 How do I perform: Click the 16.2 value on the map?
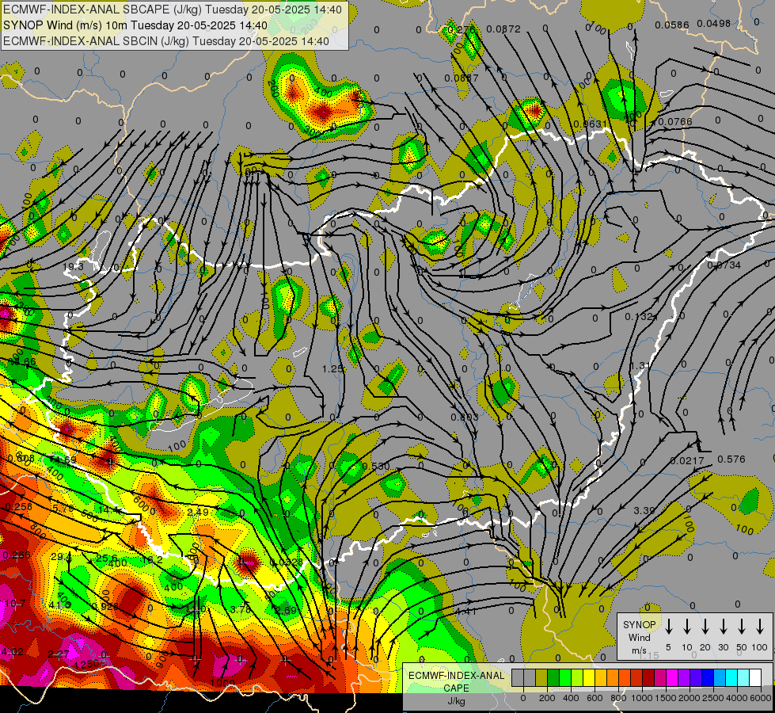pyautogui.click(x=152, y=559)
